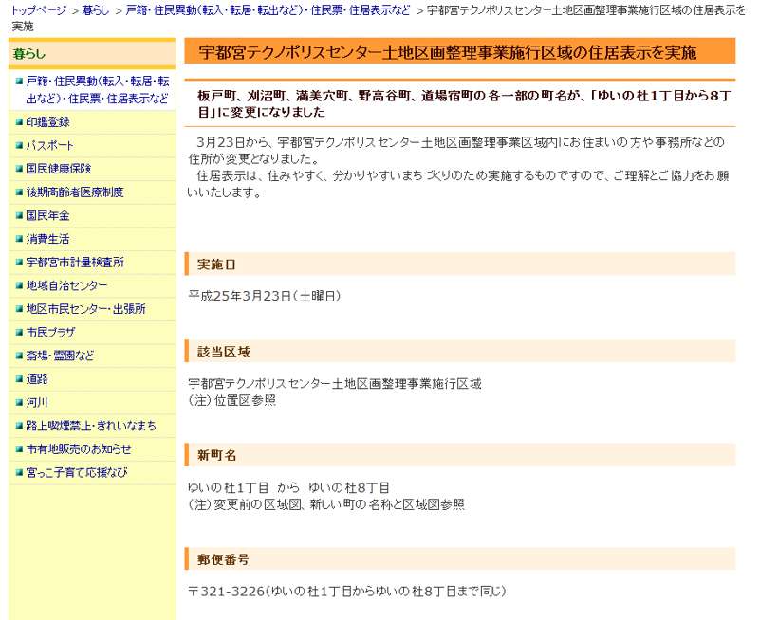Go to 路上喫煙禁止・きれいなまち link
This screenshot has width=759, height=620.
click(x=91, y=426)
